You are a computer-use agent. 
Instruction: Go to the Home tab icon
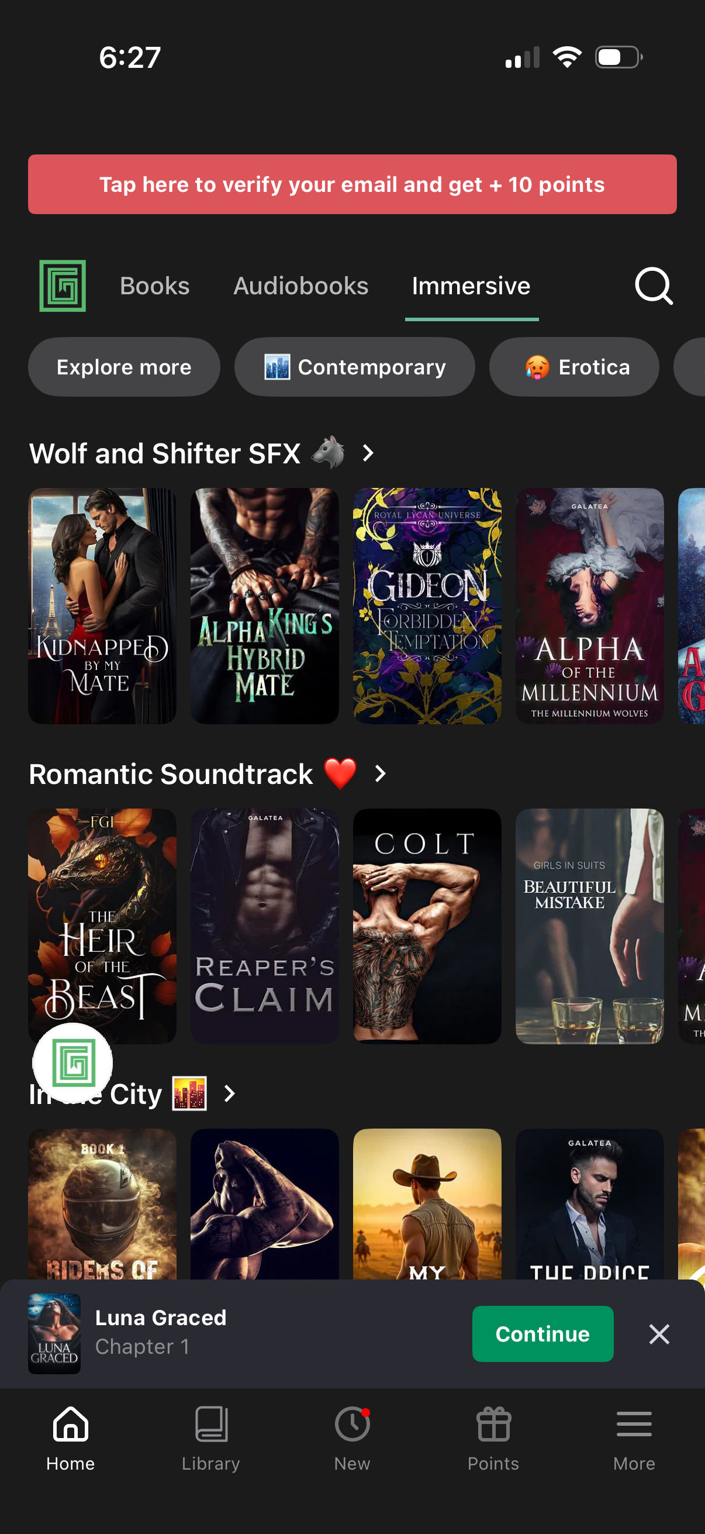click(x=71, y=1424)
